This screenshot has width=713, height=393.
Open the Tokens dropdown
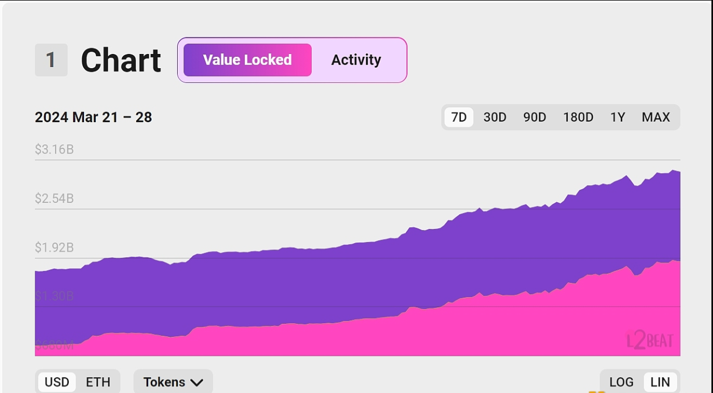165,382
